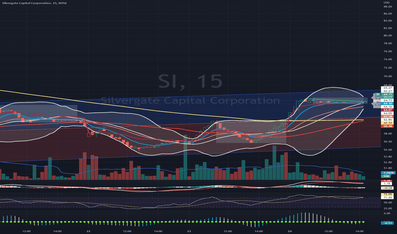This screenshot has height=234, width=397.
Task: Pick the 76.00 price axis label
Action: coord(388,51)
